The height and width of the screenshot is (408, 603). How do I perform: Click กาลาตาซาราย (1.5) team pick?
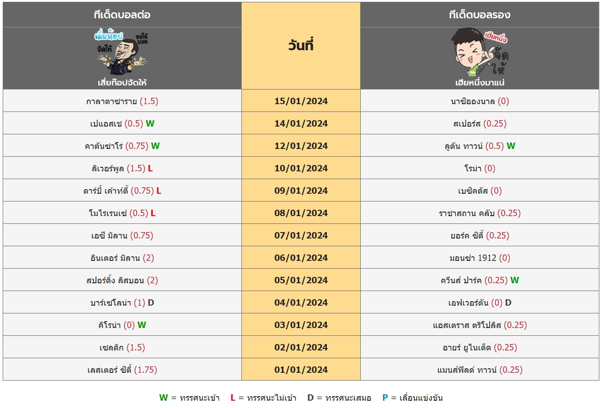(122, 101)
